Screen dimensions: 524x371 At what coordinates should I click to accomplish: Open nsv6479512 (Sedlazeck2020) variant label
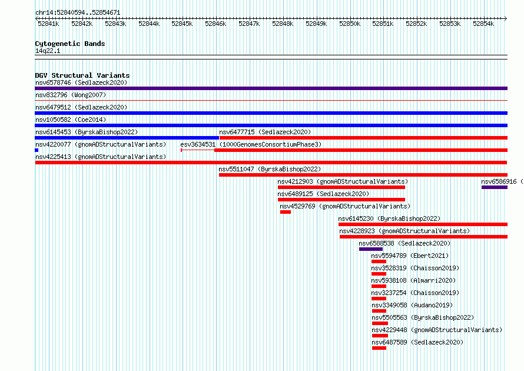pyautogui.click(x=81, y=107)
